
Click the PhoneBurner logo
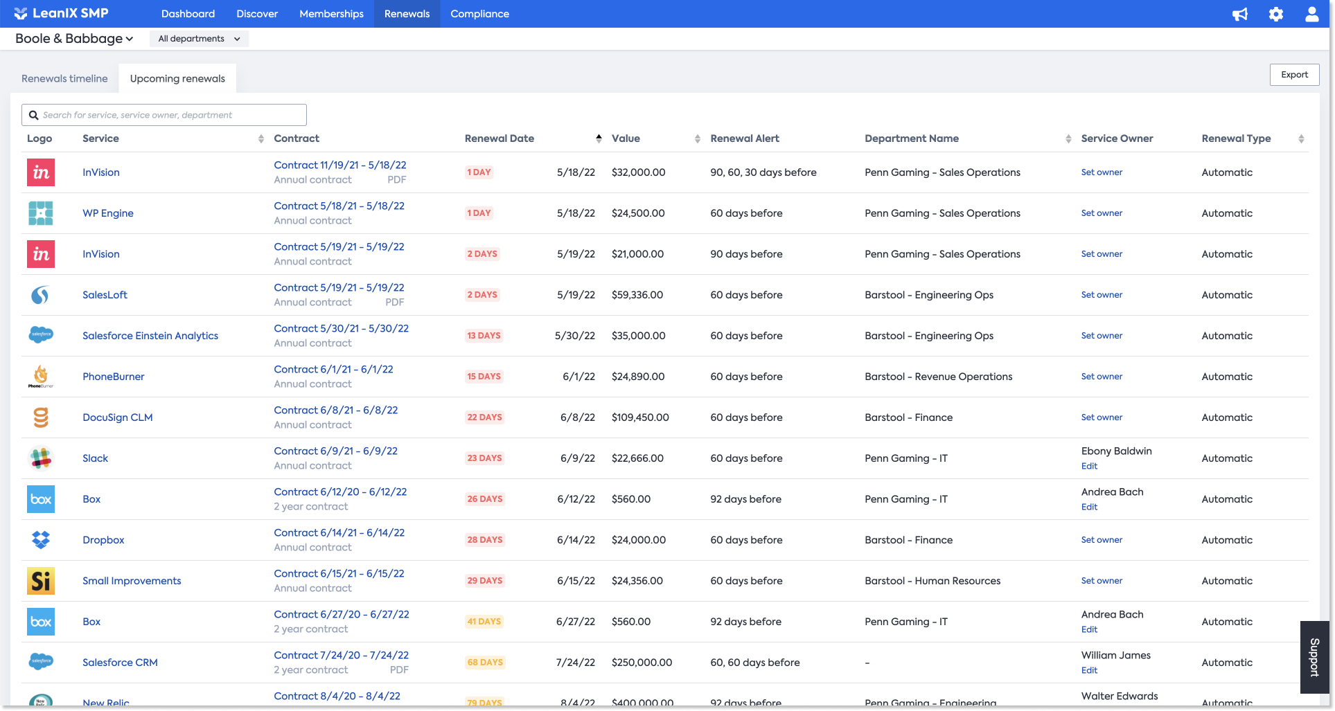pos(41,377)
